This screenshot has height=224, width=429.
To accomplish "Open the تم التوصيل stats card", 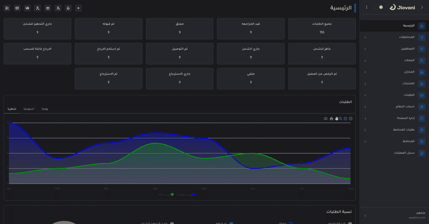I will 179,54.
